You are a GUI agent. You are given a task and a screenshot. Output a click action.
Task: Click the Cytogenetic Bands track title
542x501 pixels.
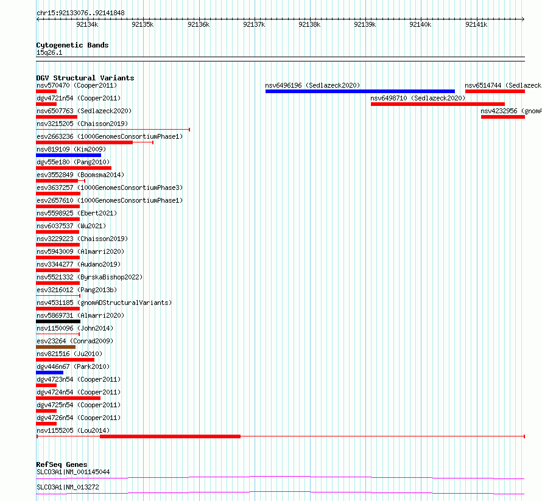click(72, 45)
